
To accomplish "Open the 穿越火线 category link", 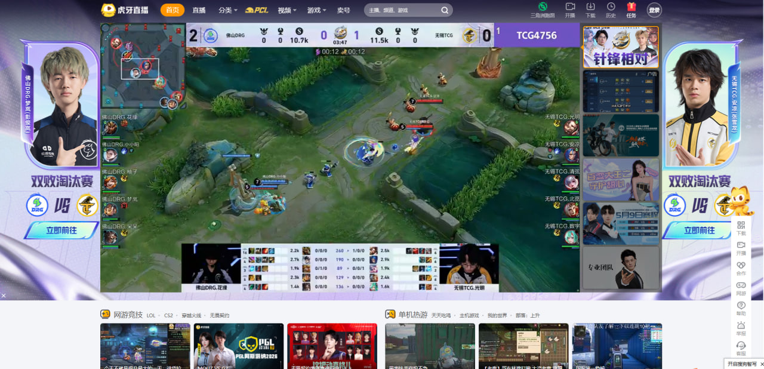I will (x=191, y=315).
